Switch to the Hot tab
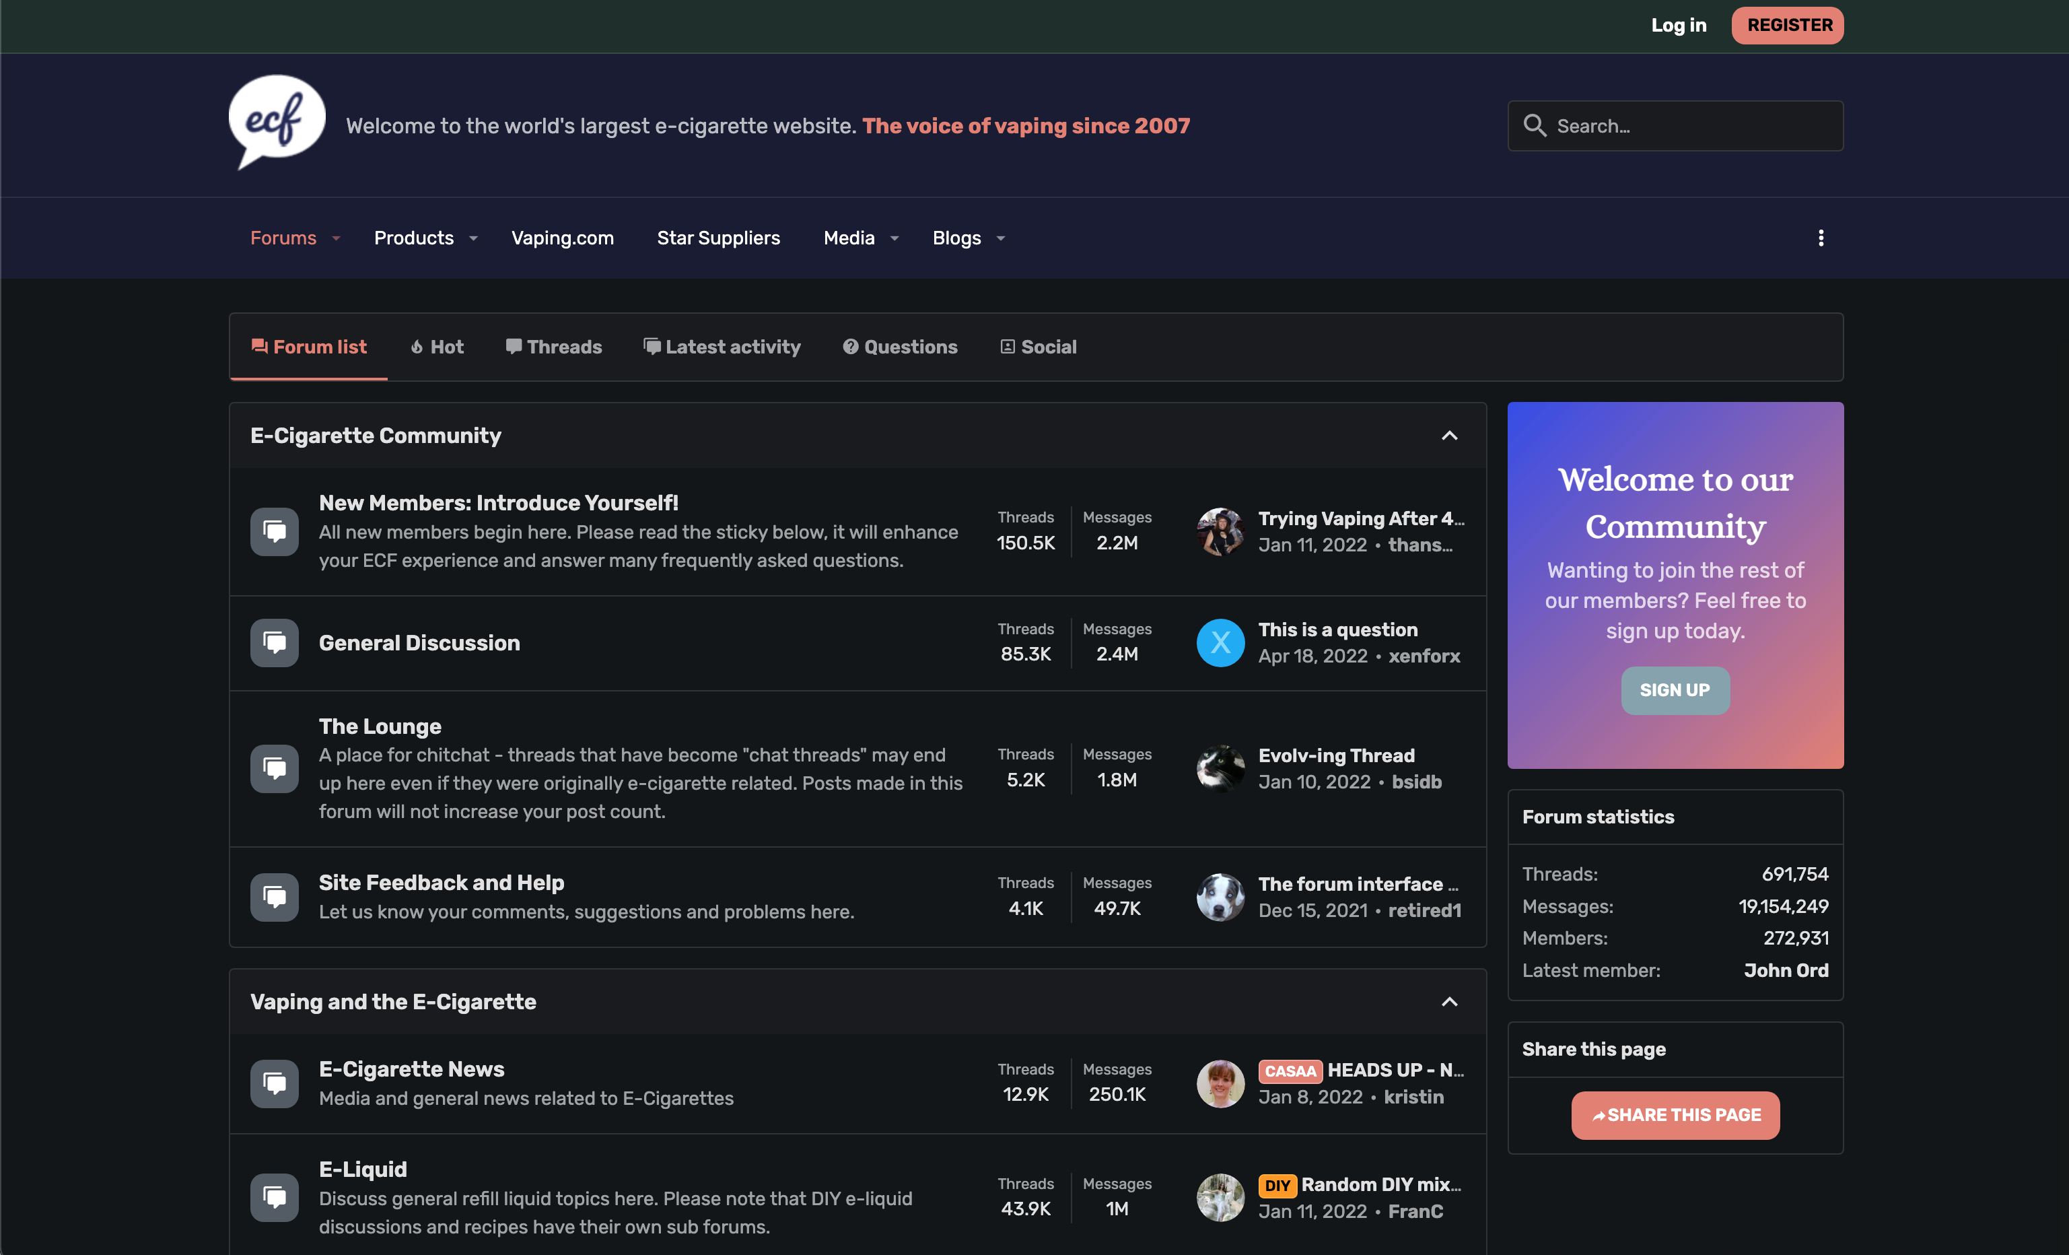Viewport: 2069px width, 1255px height. click(x=437, y=347)
